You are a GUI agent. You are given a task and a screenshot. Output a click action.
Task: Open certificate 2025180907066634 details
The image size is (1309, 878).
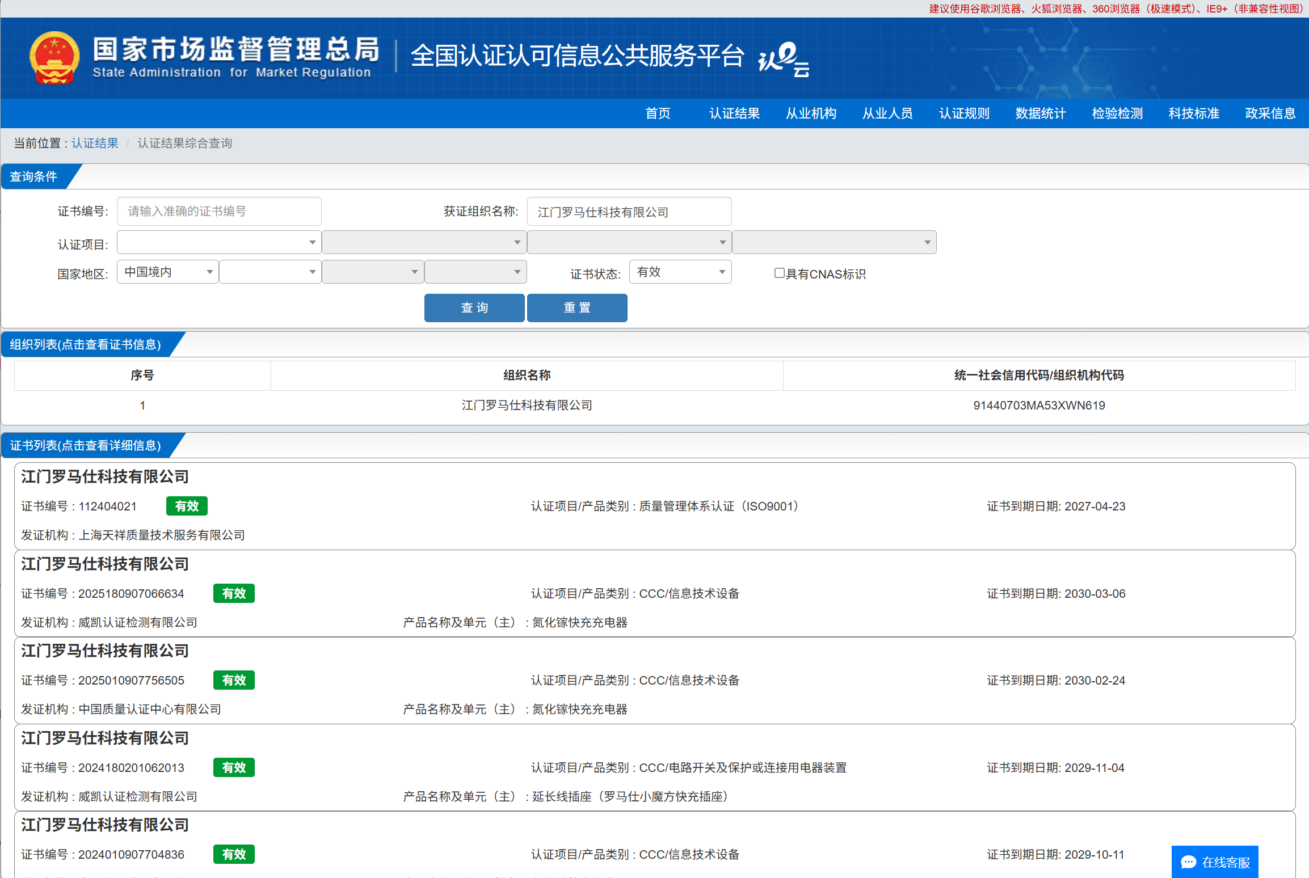click(x=655, y=593)
